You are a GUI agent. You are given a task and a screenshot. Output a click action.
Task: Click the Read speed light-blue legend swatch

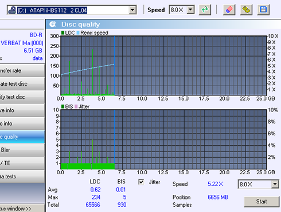point(78,33)
